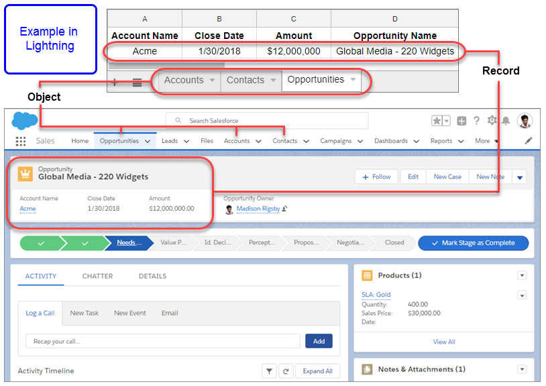This screenshot has width=546, height=386.
Task: Expand the favorites list arrow beside star
Action: pos(447,121)
